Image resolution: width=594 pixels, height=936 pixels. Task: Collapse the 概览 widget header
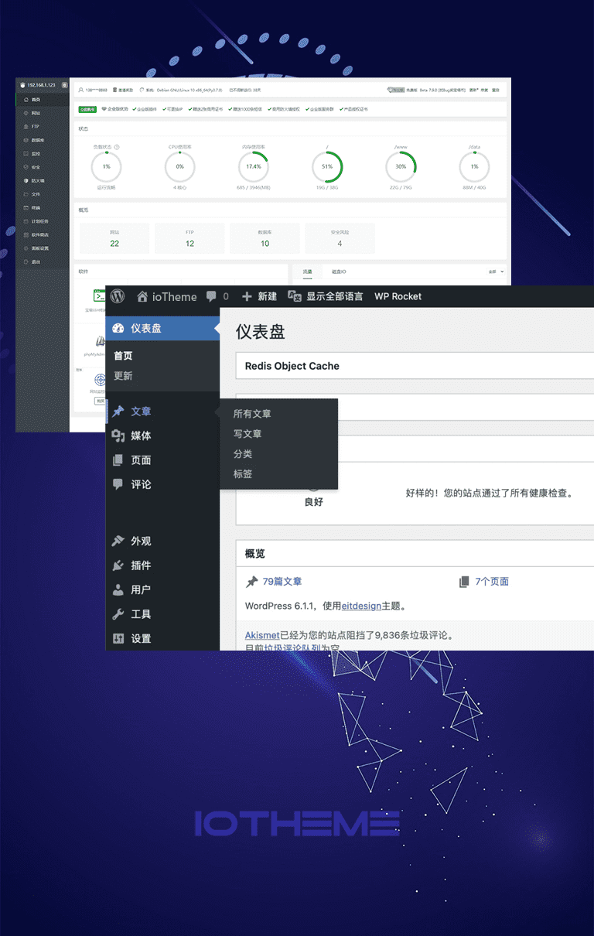pos(415,554)
